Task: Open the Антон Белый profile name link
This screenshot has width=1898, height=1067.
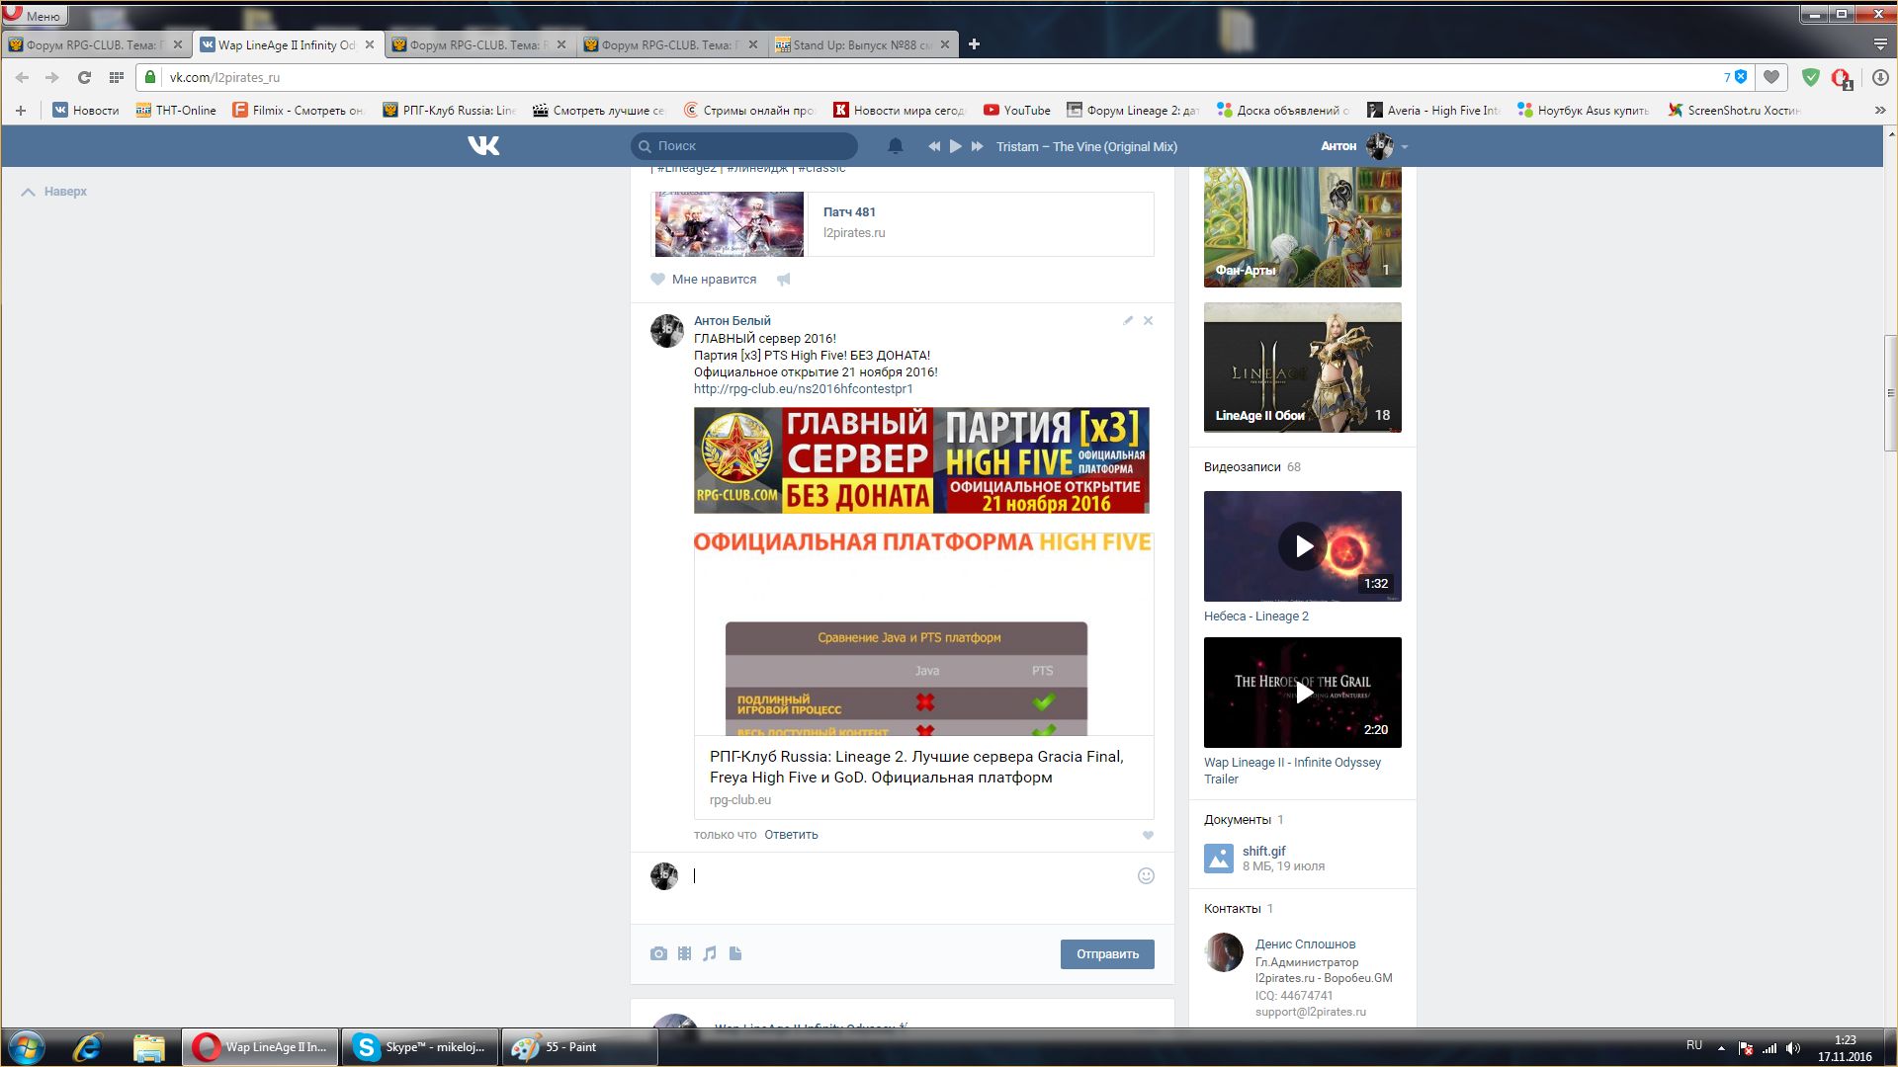Action: point(732,320)
